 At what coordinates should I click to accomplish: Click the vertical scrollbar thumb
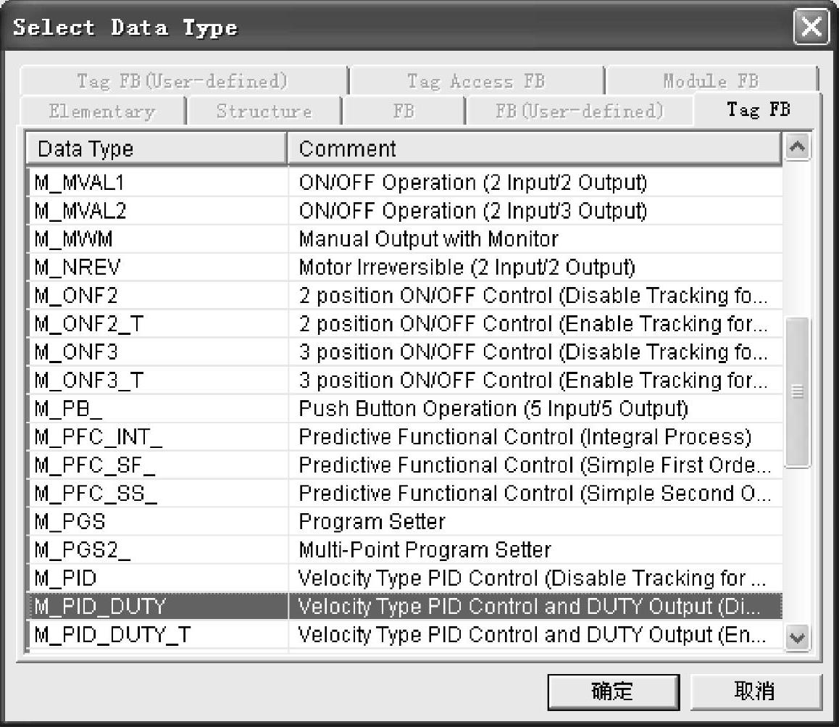[x=797, y=392]
